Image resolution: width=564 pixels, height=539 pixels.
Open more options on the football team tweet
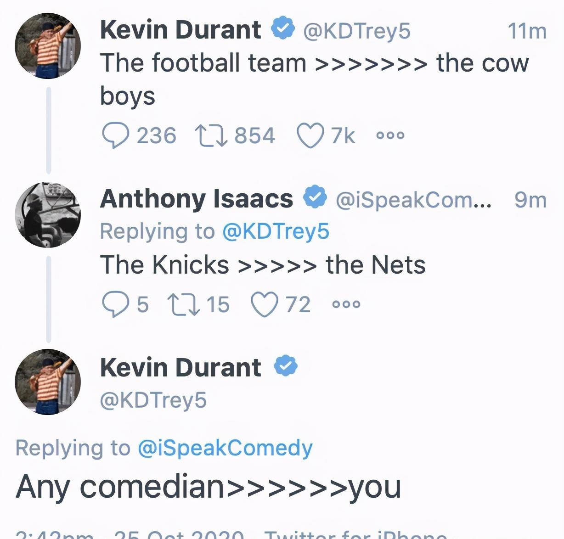tap(390, 135)
